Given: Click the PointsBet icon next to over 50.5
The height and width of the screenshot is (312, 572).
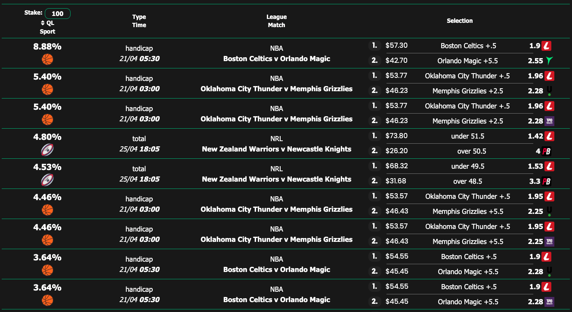Looking at the screenshot, I should click(547, 151).
